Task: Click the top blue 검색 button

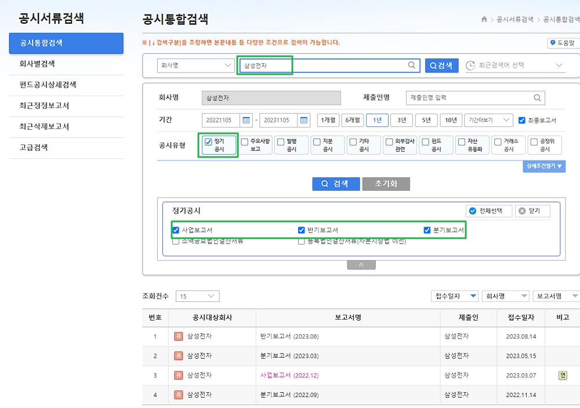Action: 441,65
